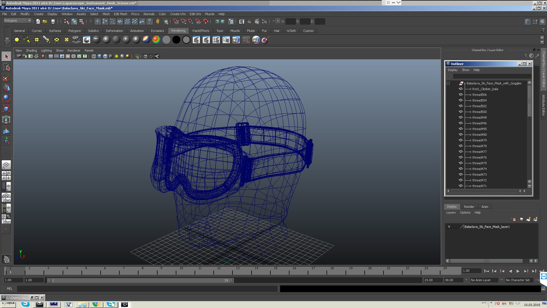Select Rock_Climber_bala in the Outliner

(x=485, y=89)
